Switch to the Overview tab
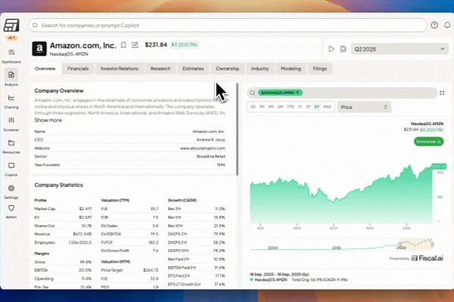The height and width of the screenshot is (302, 454). click(x=45, y=69)
